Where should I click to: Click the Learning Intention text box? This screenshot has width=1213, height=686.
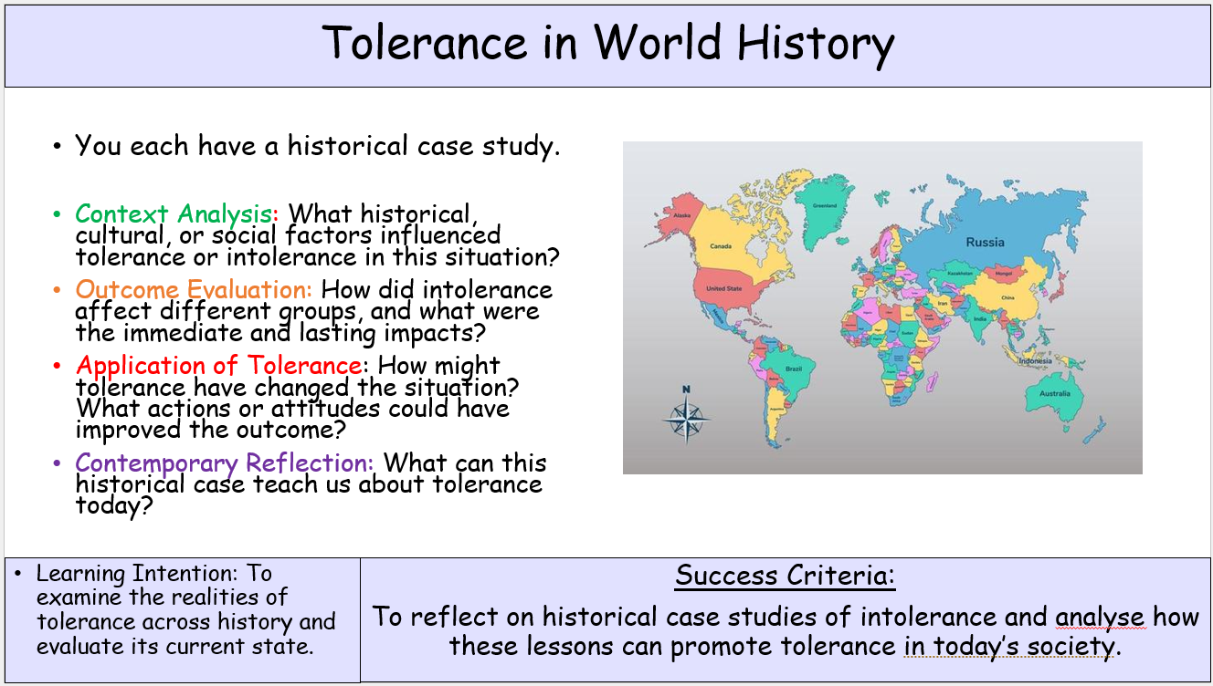[183, 610]
